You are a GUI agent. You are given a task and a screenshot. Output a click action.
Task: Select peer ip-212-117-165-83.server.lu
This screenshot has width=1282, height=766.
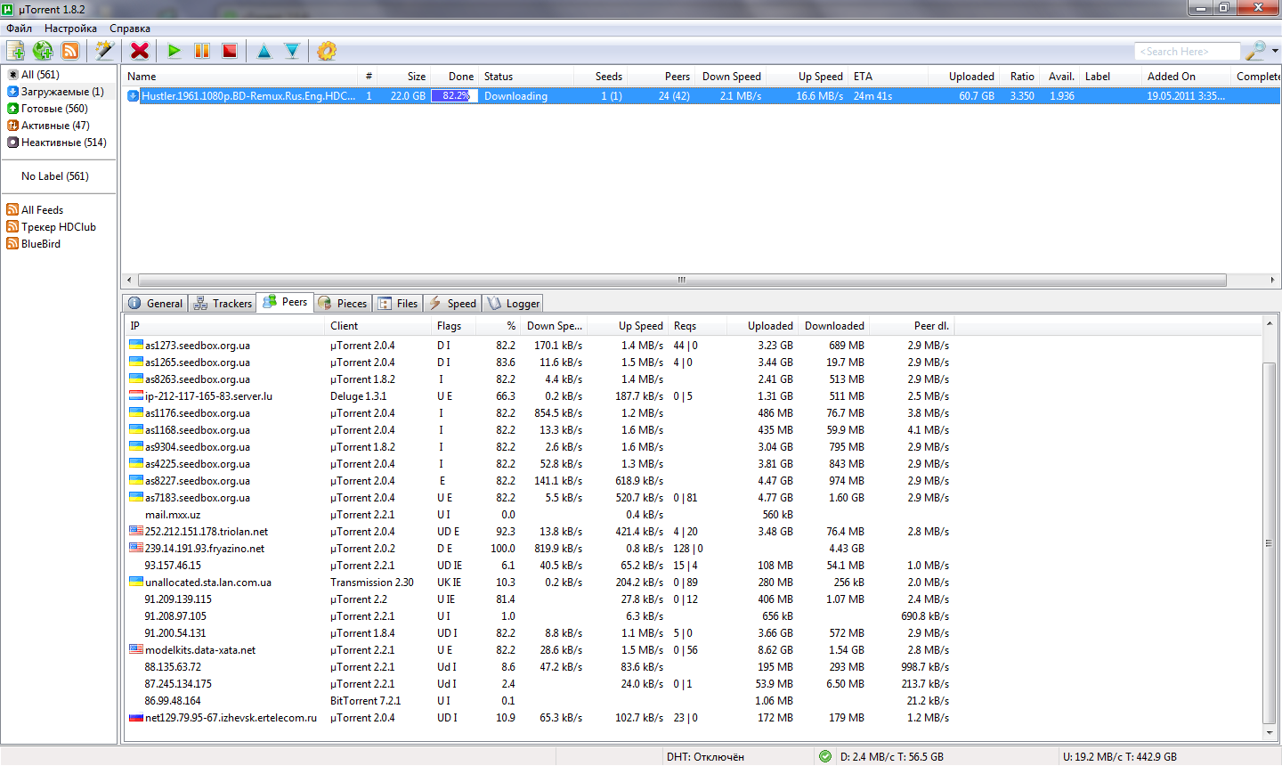[x=208, y=396]
